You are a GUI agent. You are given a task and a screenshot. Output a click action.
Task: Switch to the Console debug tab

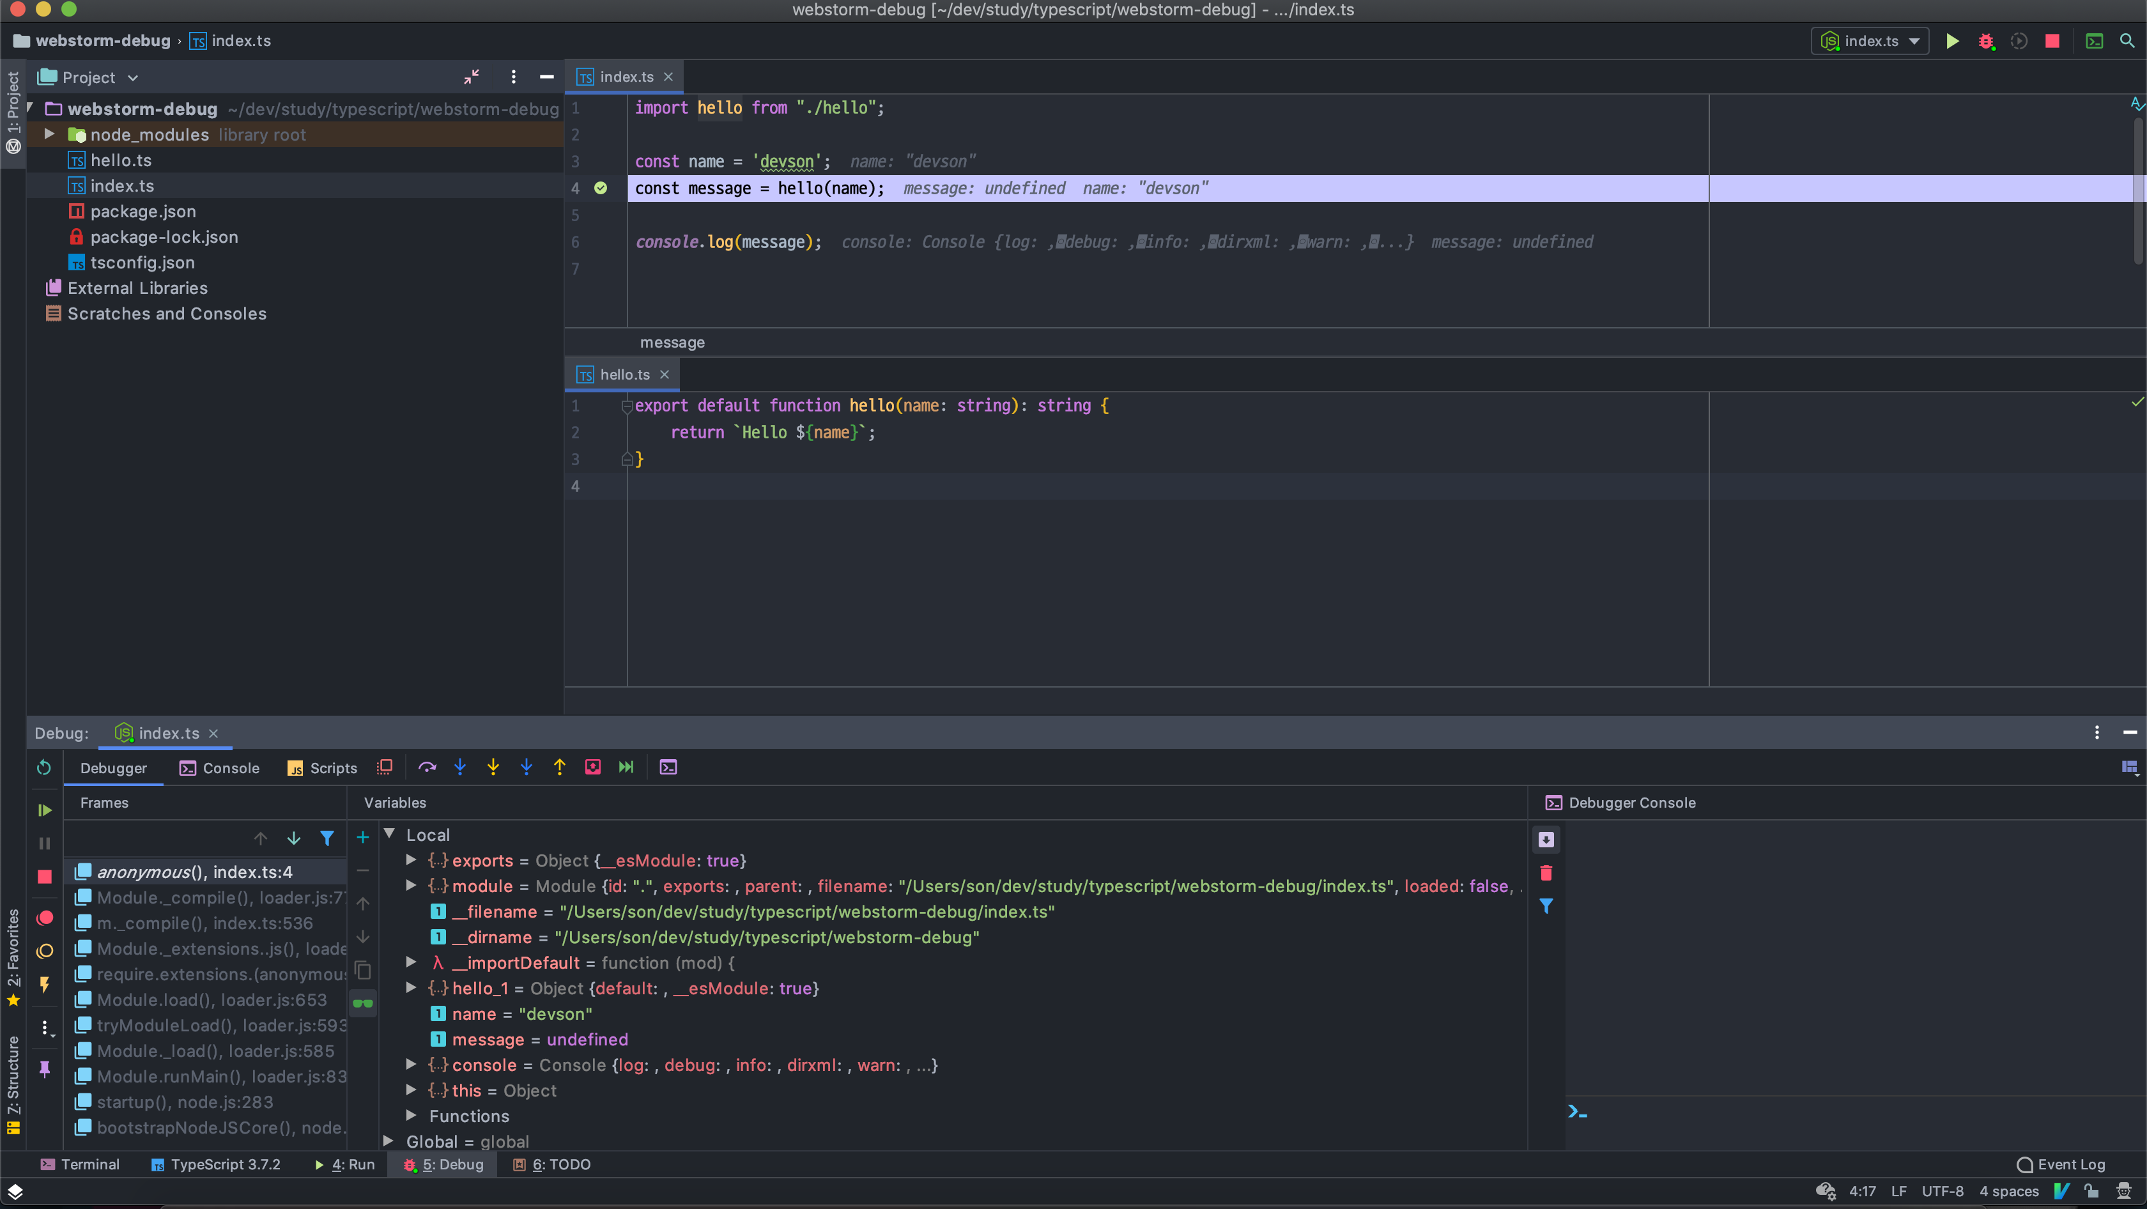click(x=220, y=767)
